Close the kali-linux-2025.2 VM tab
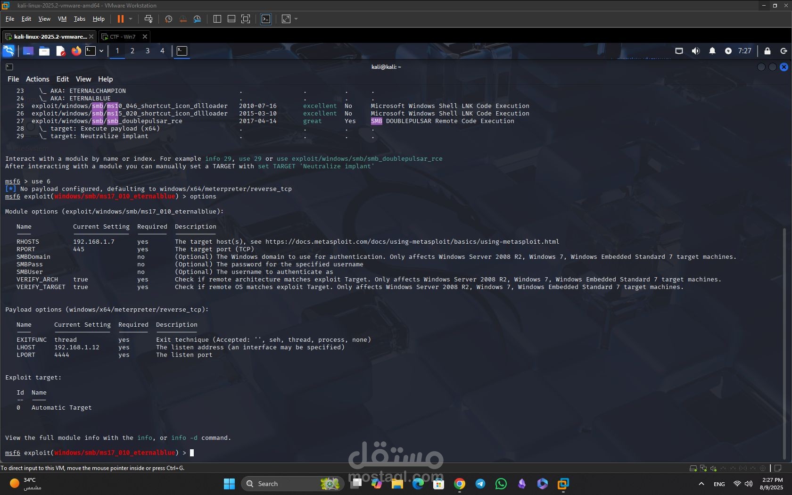Screen dimensions: 792x495 (x=91, y=37)
